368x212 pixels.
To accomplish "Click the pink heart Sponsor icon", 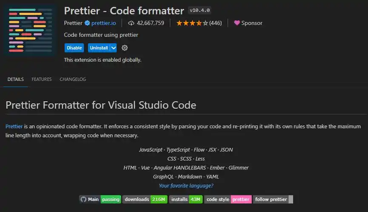I will [x=237, y=23].
